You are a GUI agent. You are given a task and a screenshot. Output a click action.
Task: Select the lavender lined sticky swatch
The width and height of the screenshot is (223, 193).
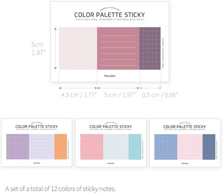(42, 147)
